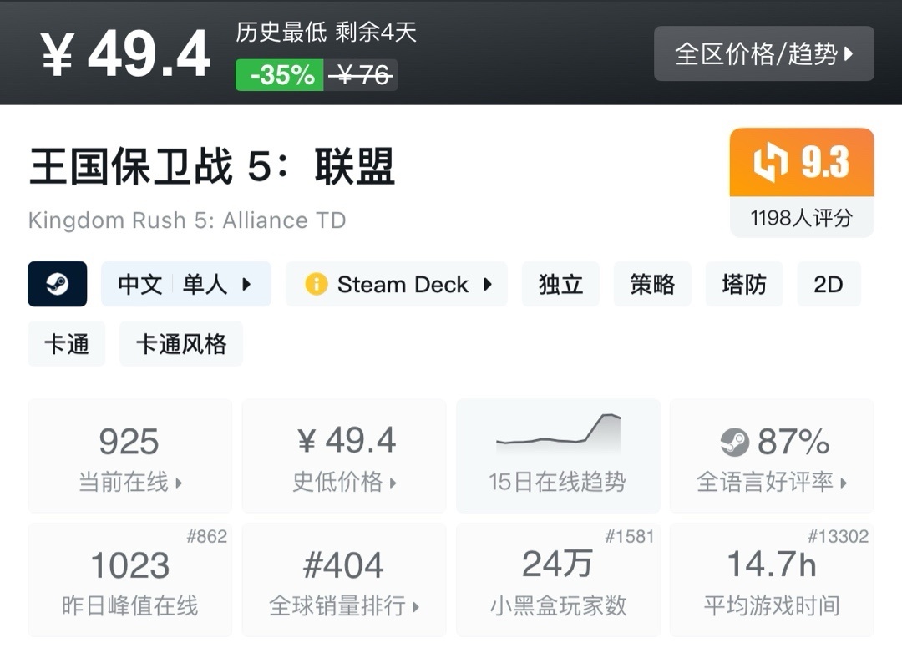Tap the 卡通风格 tag

180,344
